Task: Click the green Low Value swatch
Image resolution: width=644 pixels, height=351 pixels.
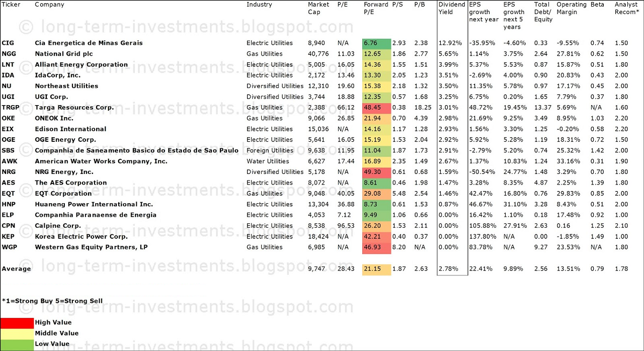Action: tap(17, 344)
